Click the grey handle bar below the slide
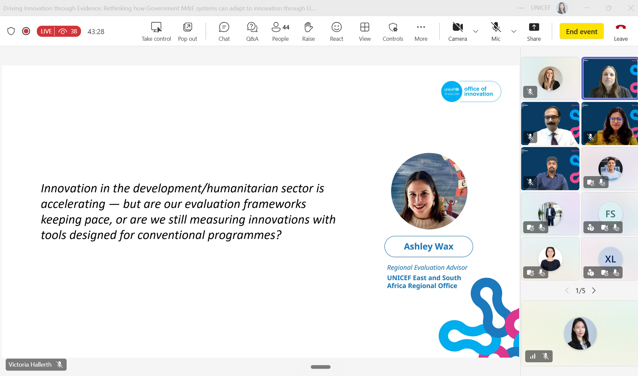The height and width of the screenshot is (376, 638). 320,367
